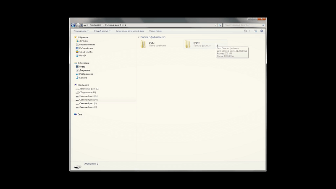The width and height of the screenshot is (336, 189).
Task: Click Записать на оптический диск
Action: coord(130,31)
